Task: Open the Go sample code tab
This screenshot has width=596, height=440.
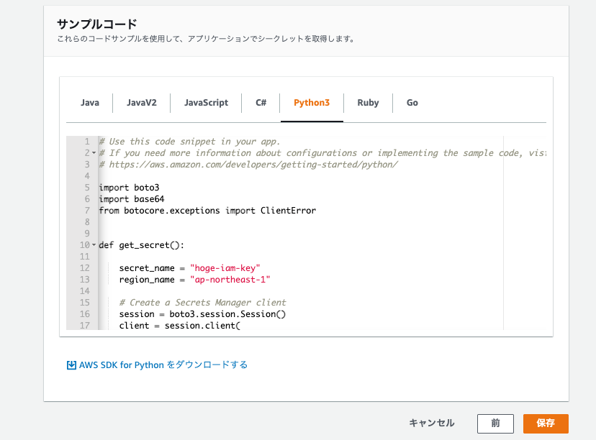Action: (x=412, y=103)
